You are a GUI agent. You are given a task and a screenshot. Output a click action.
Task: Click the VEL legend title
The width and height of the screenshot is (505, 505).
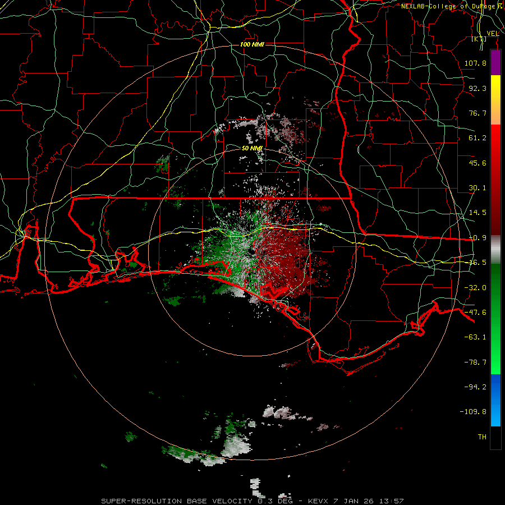click(x=493, y=34)
